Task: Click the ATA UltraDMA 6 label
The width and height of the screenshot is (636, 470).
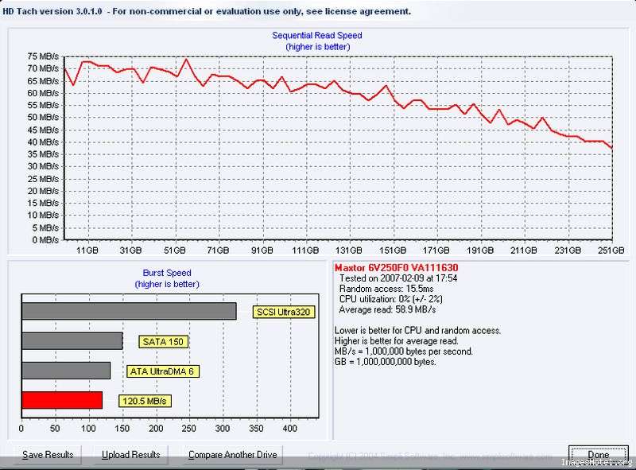Action: pyautogui.click(x=162, y=371)
